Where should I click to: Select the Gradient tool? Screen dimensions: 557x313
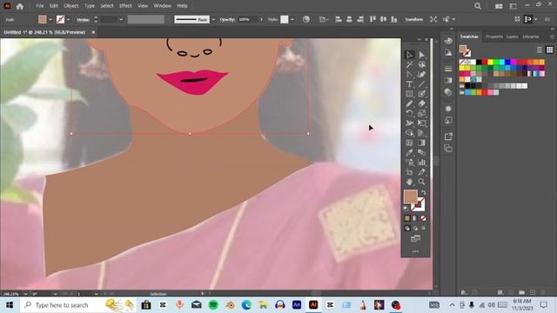(x=421, y=143)
